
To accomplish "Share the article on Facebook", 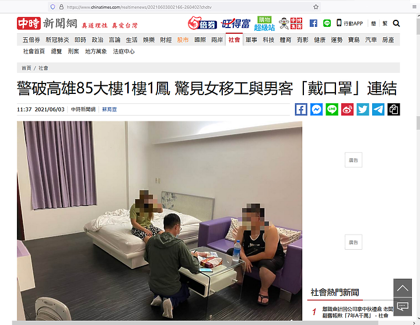I will (x=301, y=110).
